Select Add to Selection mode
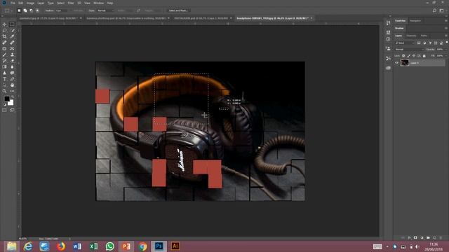Screen dimensions: 449x252 (x=25, y=10)
